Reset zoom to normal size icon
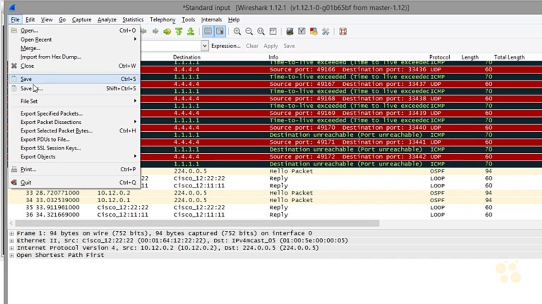Viewport: 542px width, 304px height. [x=261, y=32]
